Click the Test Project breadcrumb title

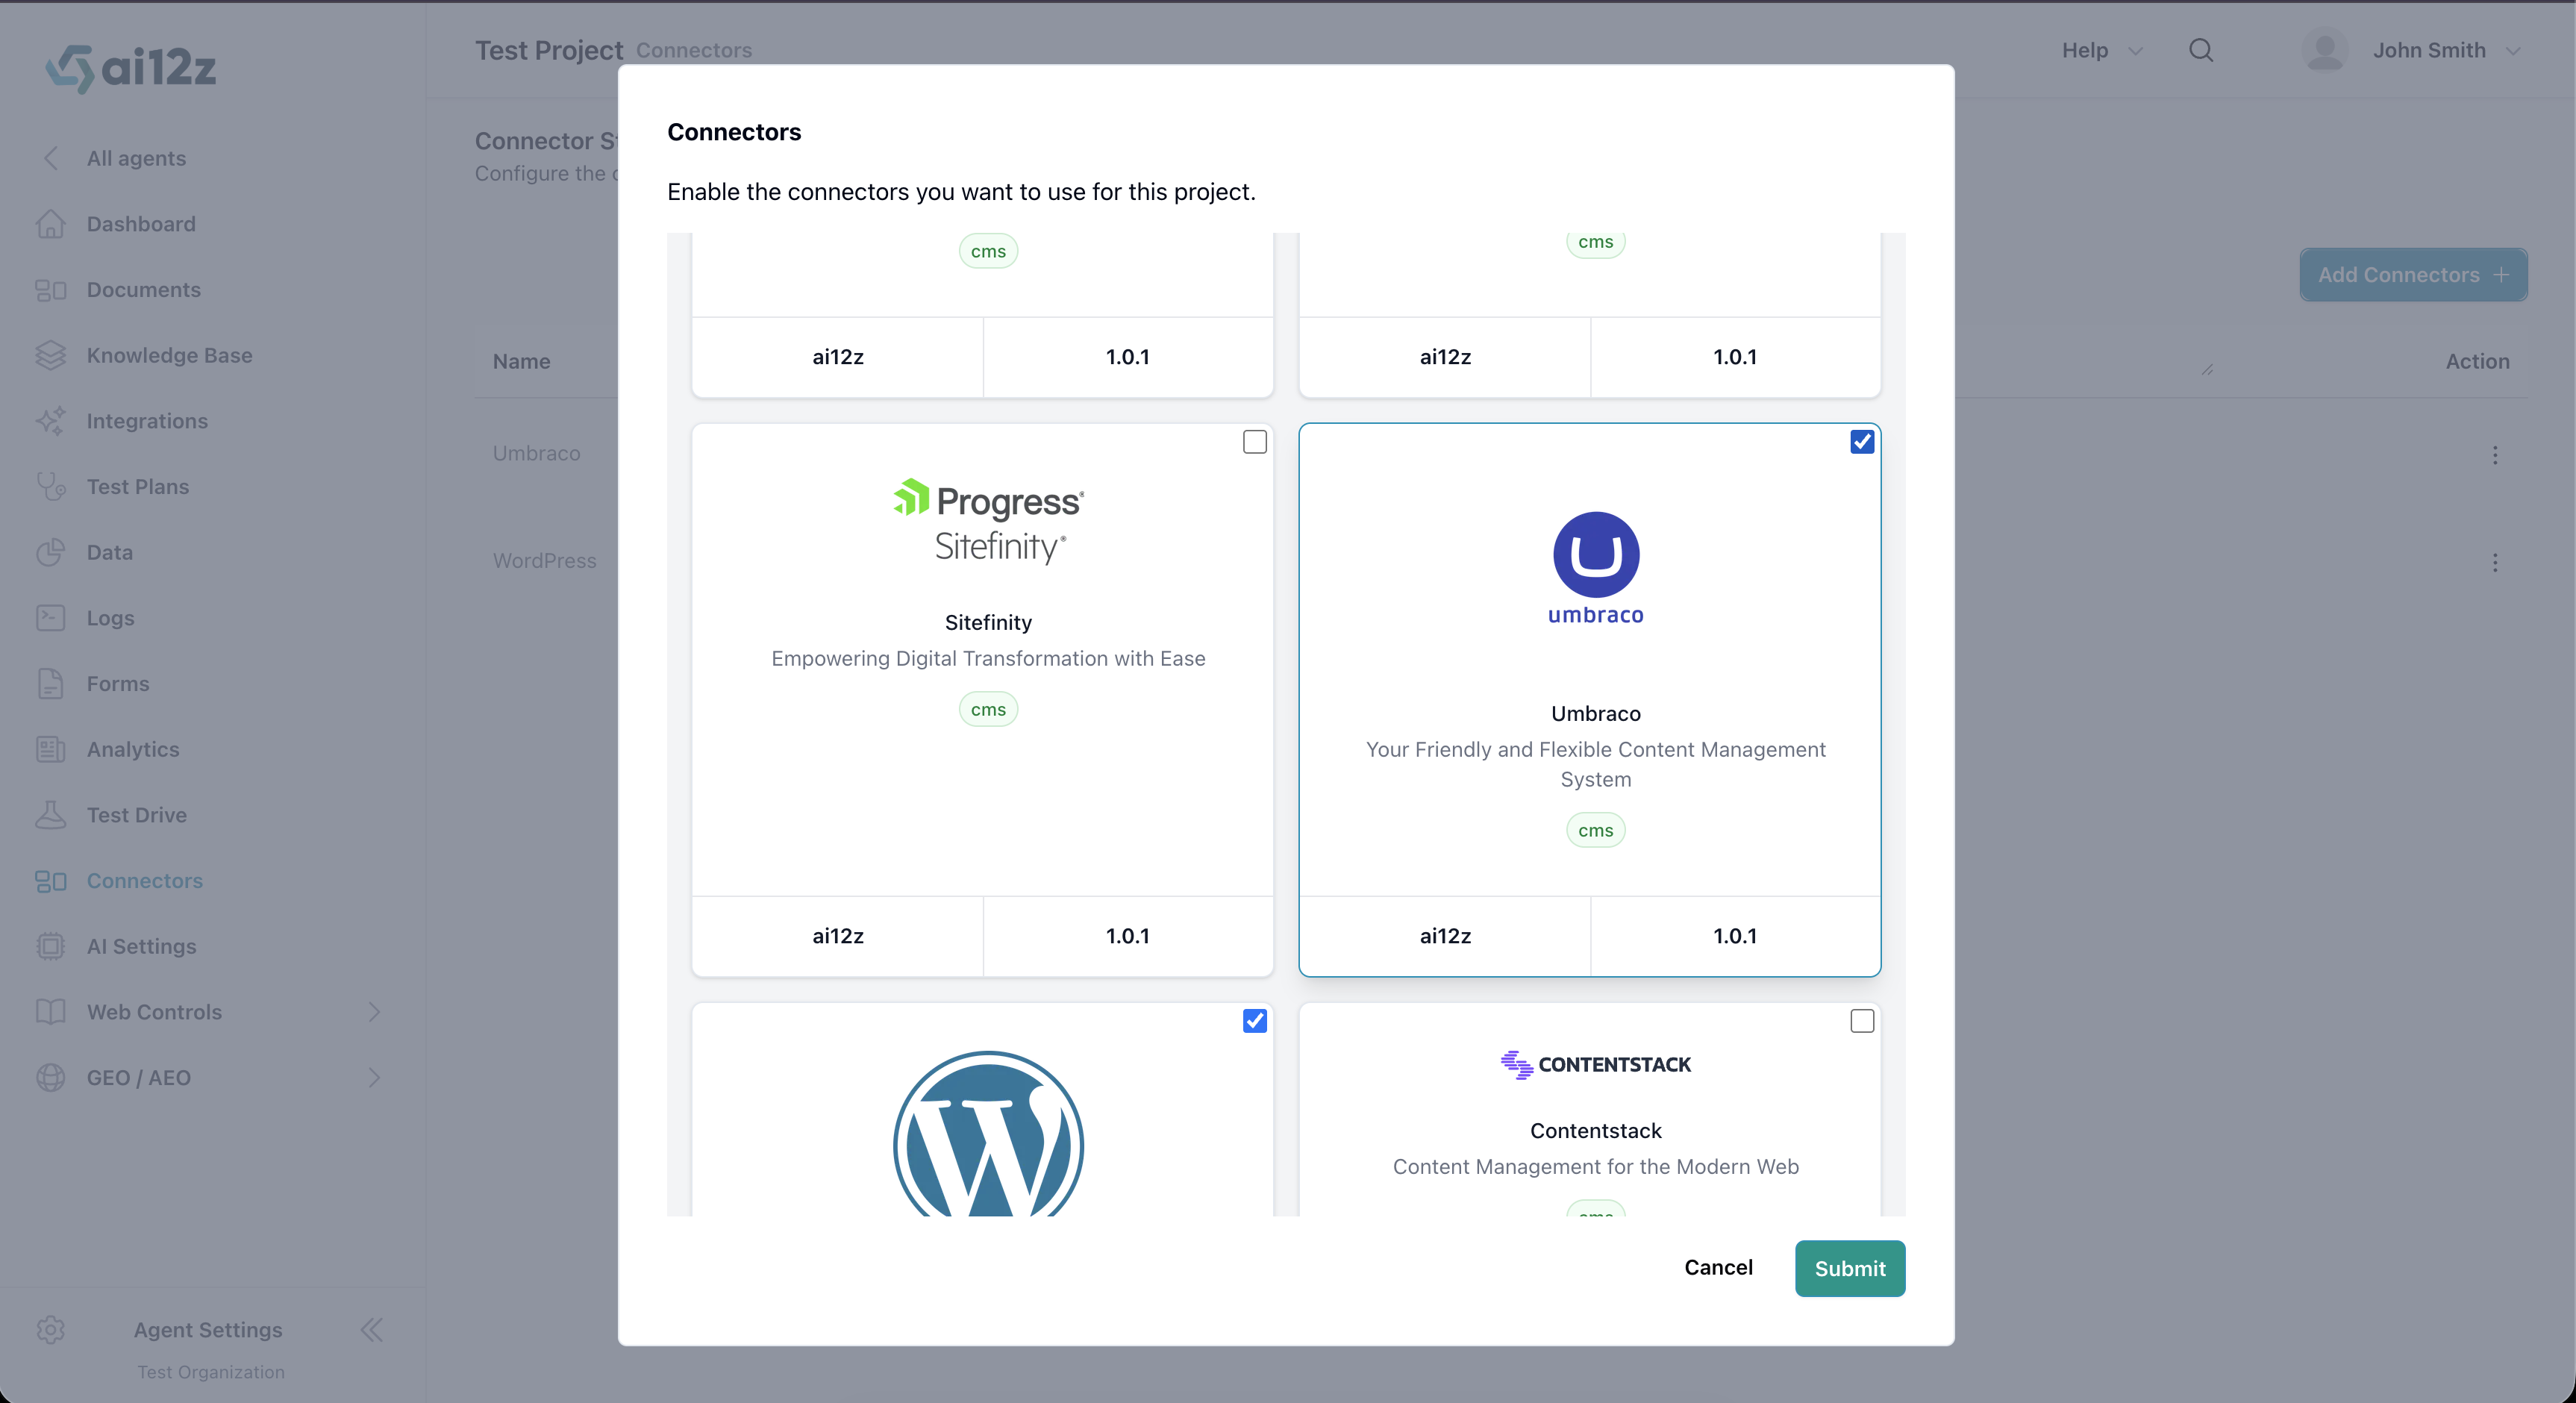tap(549, 50)
